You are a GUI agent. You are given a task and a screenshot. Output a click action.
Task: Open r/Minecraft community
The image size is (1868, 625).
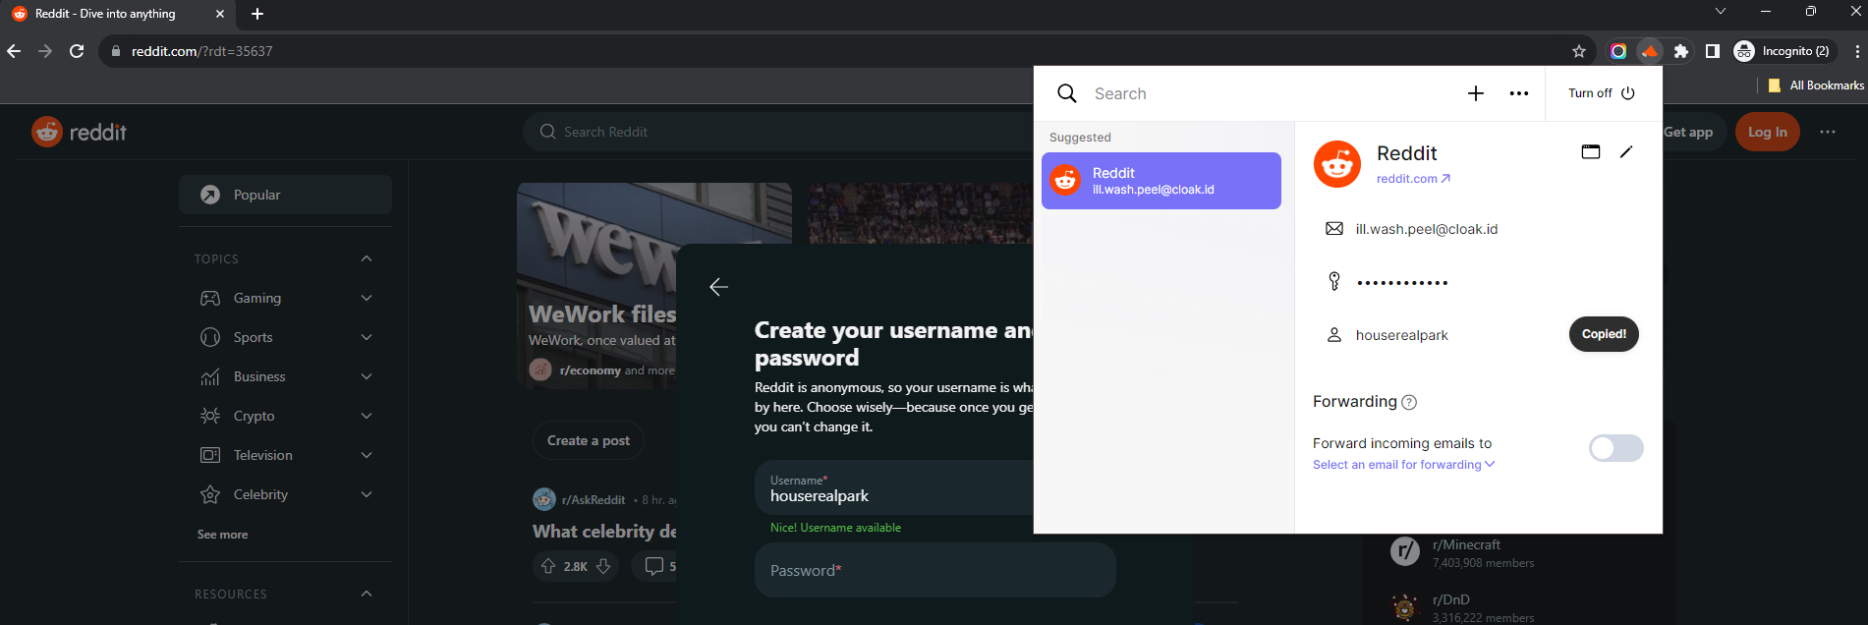(x=1466, y=544)
